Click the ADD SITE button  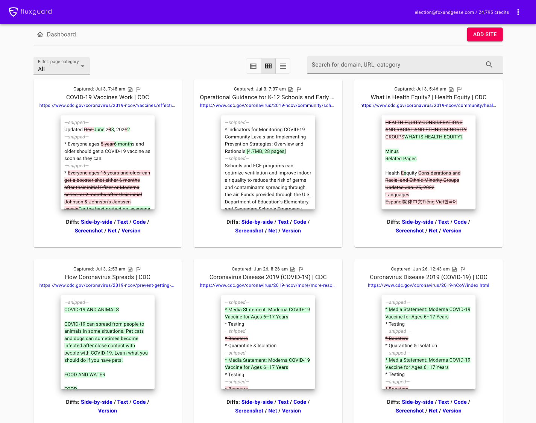tap(485, 34)
